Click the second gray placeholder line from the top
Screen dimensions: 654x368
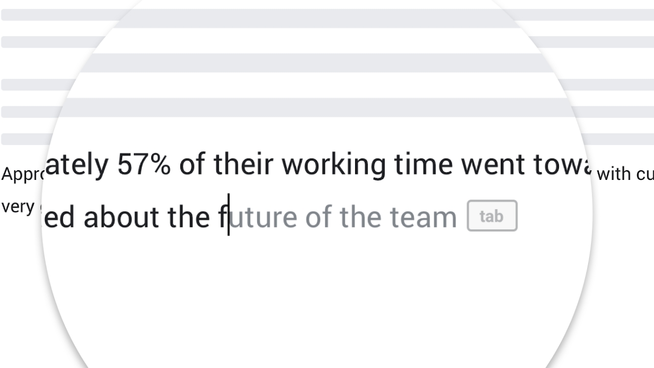(x=327, y=42)
